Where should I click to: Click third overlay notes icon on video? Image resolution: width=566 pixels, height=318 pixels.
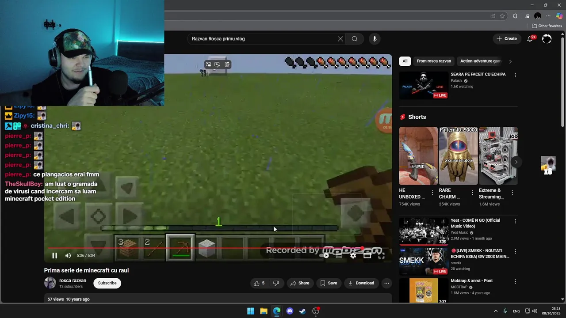(x=227, y=64)
